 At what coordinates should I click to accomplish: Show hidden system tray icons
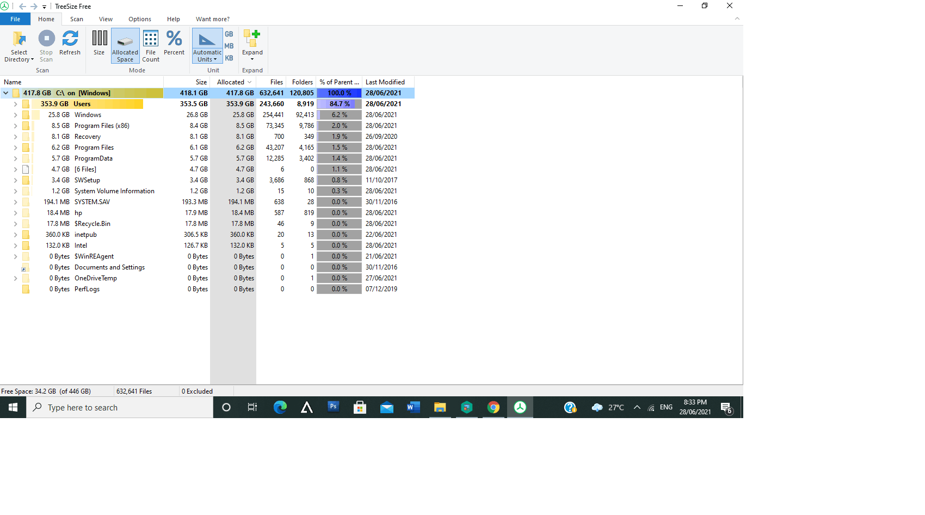[637, 407]
